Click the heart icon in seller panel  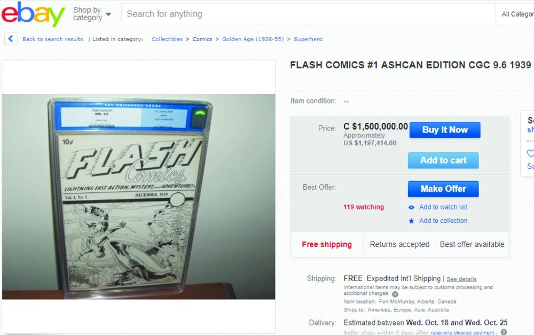pyautogui.click(x=530, y=153)
